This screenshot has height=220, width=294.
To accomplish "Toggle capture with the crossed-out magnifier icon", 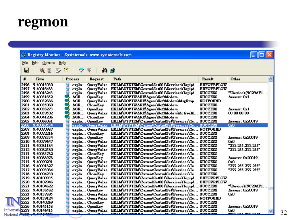I will 42,70.
